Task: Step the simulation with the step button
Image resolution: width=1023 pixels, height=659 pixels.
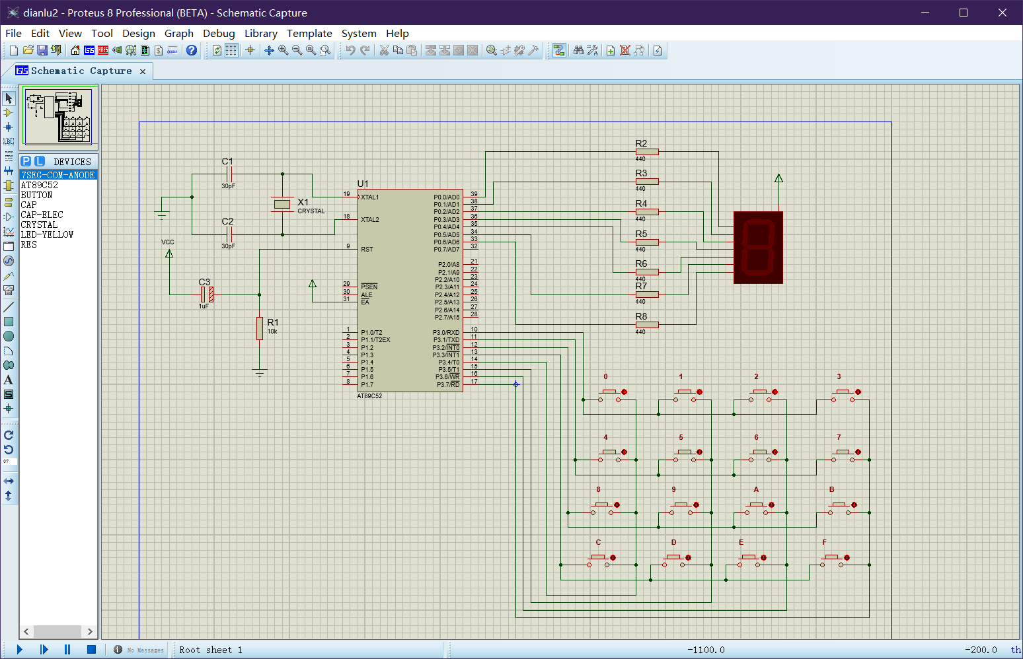Action: pyautogui.click(x=44, y=649)
